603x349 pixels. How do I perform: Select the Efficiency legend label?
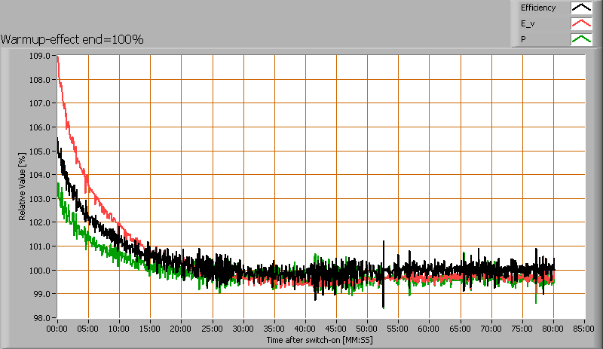click(537, 8)
